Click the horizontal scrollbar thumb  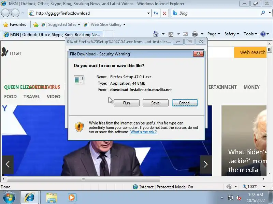click(83, 179)
